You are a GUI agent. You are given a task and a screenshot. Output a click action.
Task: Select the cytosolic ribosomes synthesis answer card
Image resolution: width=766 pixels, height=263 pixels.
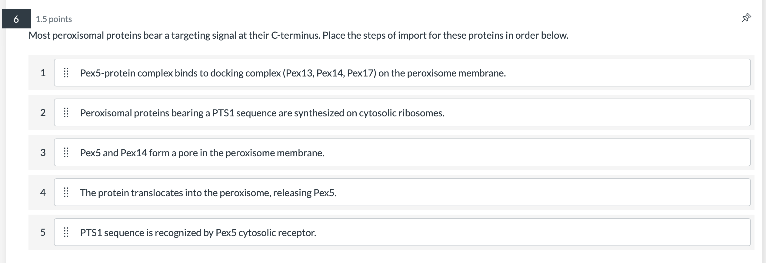[402, 113]
